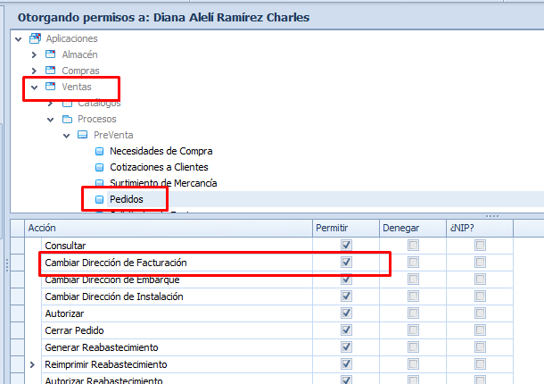This screenshot has height=384, width=544.
Task: Select Pedidos in the tree
Action: point(126,199)
